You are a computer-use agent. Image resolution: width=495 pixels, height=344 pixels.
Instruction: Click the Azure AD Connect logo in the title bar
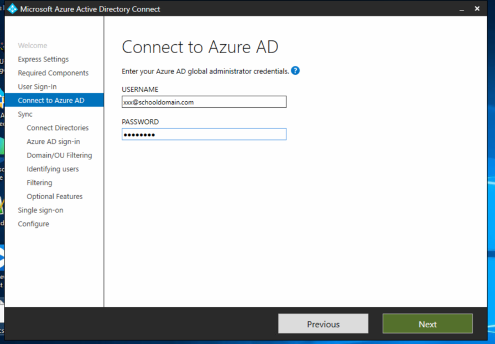coord(12,9)
